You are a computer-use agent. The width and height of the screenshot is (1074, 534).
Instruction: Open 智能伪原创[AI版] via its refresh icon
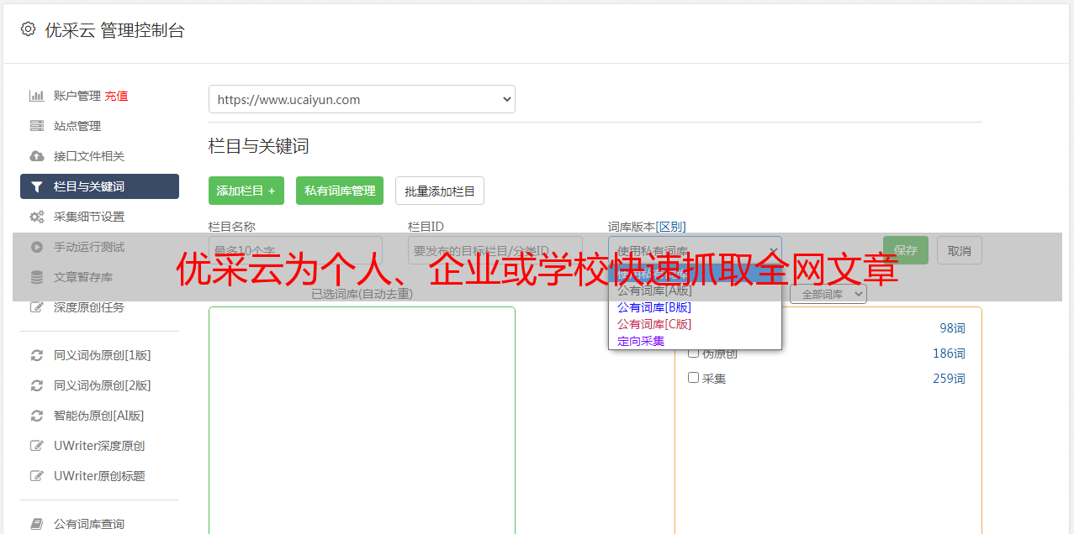37,416
